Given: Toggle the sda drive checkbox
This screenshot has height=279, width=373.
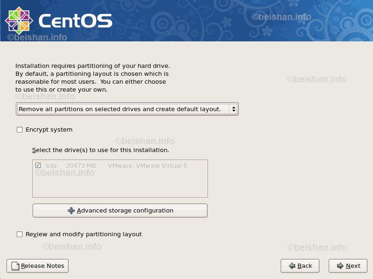Looking at the screenshot, I should [x=38, y=166].
